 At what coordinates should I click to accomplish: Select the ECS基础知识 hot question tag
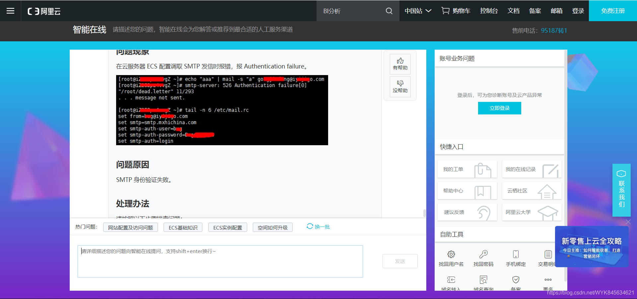[x=183, y=227]
